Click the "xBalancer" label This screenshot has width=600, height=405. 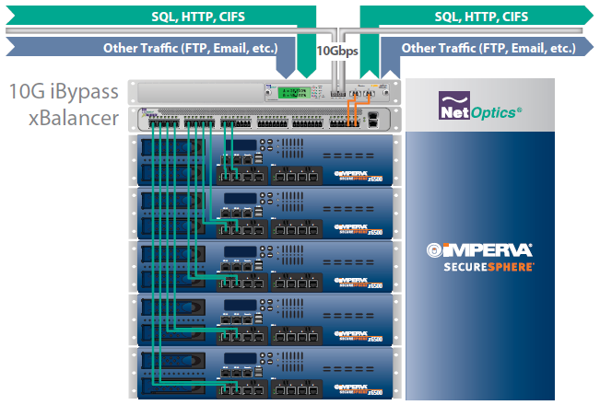tap(74, 118)
